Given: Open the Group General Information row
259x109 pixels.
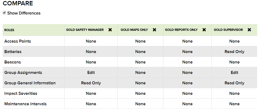Looking at the screenshot, I should point(30,83).
